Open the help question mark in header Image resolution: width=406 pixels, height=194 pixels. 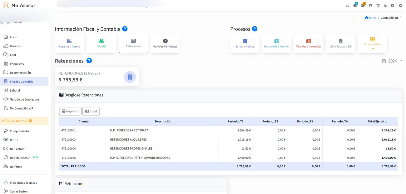pyautogui.click(x=392, y=6)
